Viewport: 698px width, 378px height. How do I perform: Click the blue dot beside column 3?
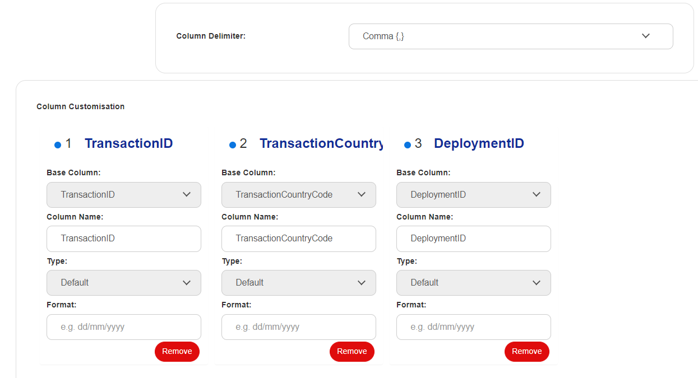[408, 145]
